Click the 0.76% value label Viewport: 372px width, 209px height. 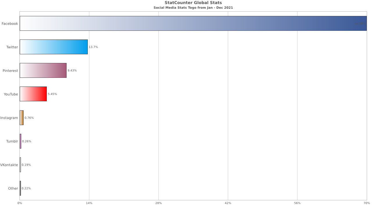(x=29, y=118)
